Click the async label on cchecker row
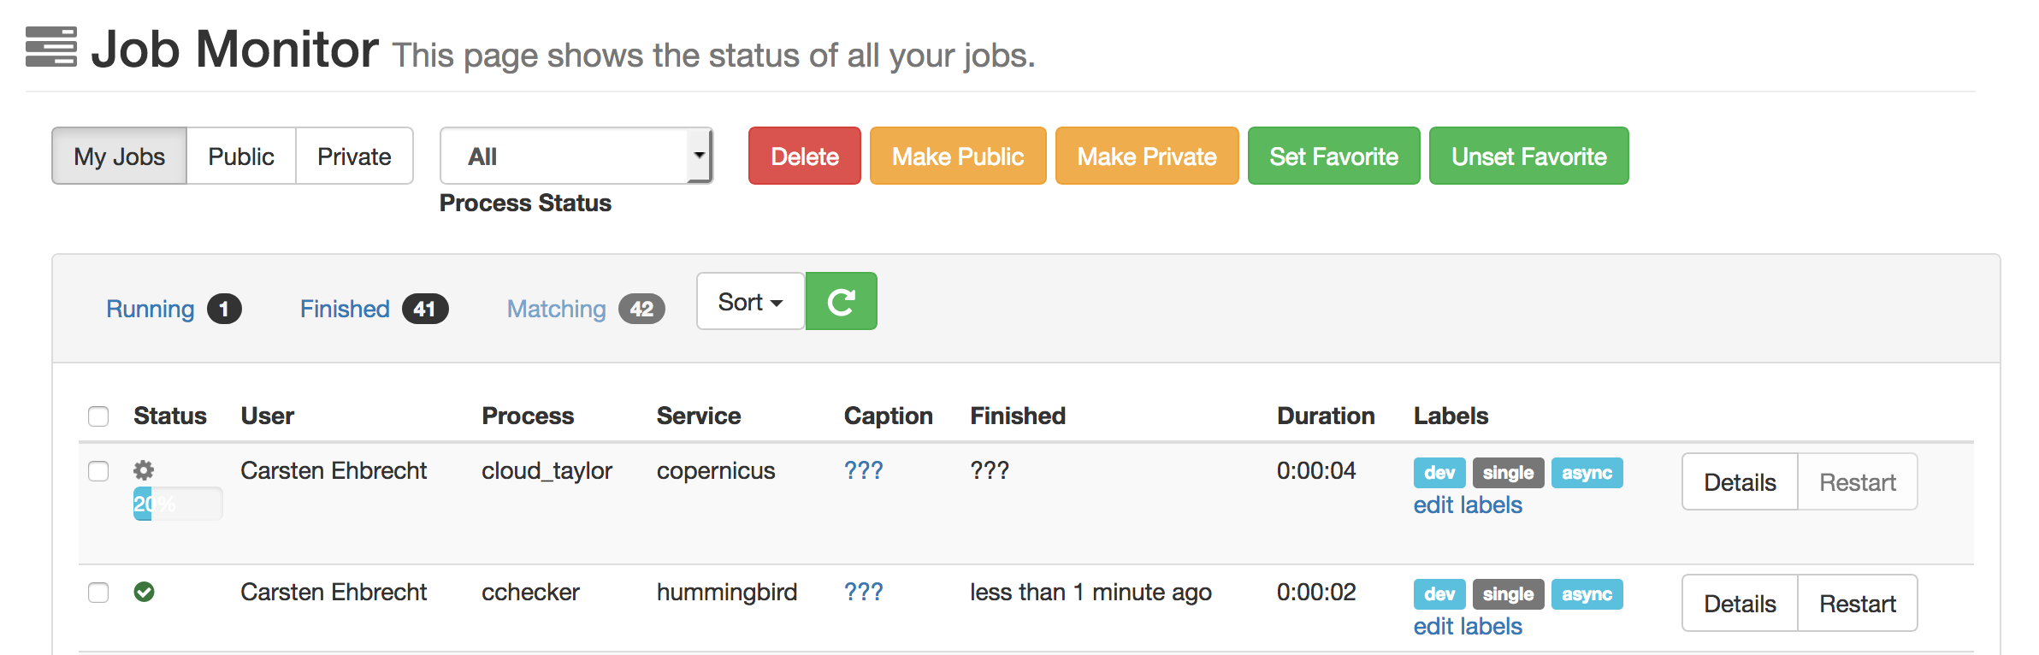 tap(1587, 594)
